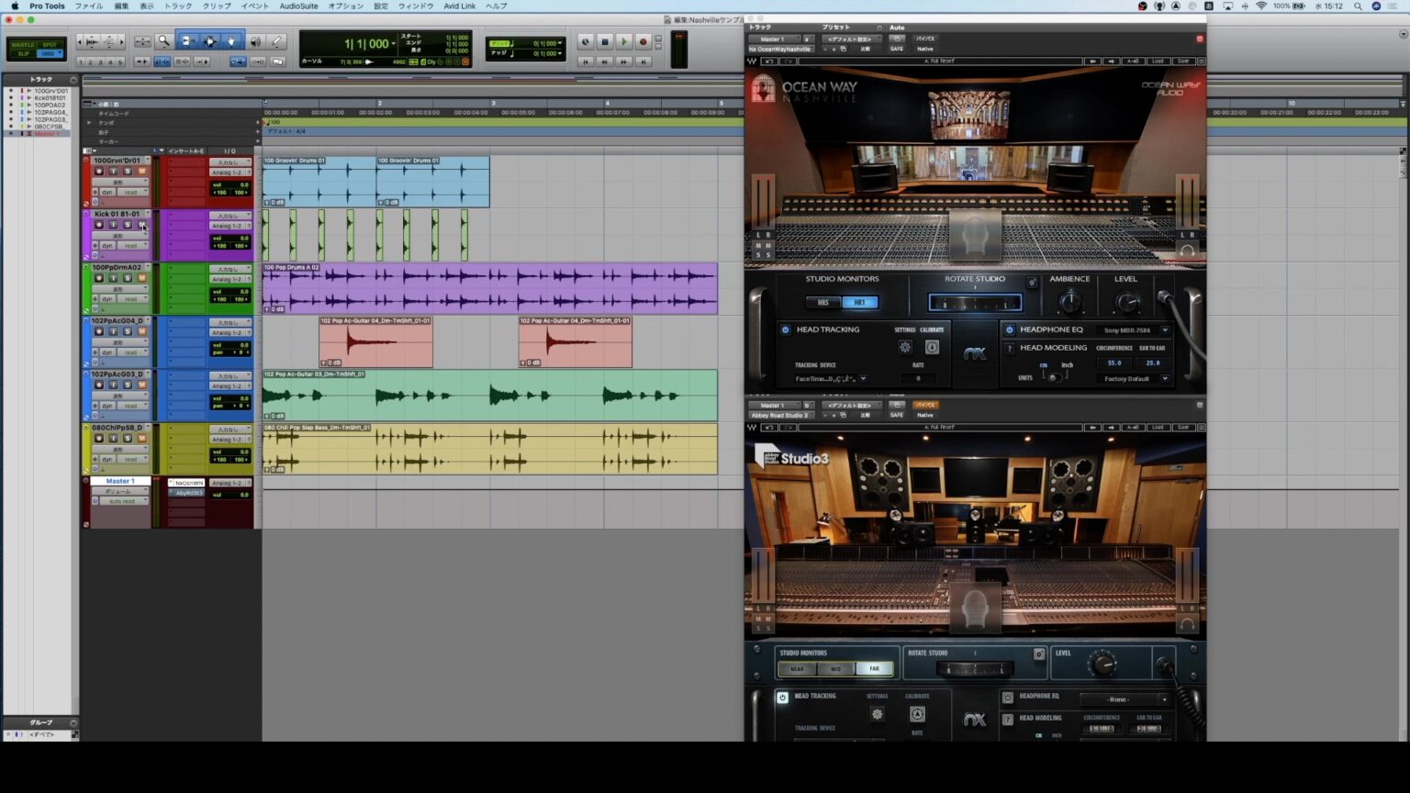1410x793 pixels.
Task: Select the Pencil tool in the edit toolbar
Action: click(x=276, y=41)
